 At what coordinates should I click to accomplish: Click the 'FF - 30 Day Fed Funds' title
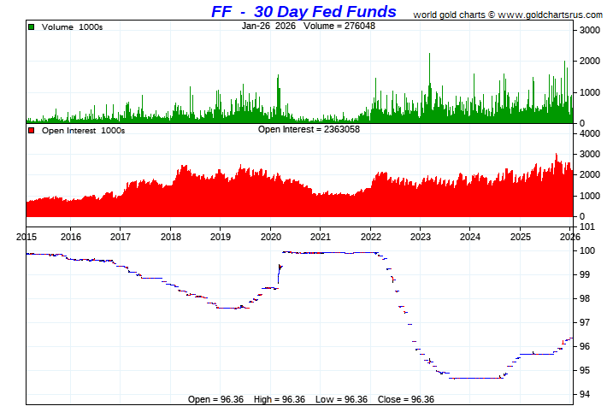[x=303, y=12]
